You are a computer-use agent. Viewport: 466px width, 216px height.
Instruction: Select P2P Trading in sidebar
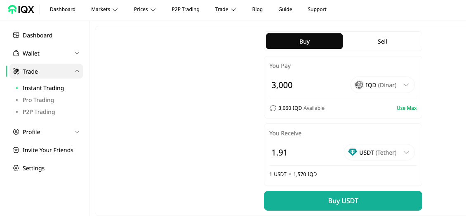[39, 112]
